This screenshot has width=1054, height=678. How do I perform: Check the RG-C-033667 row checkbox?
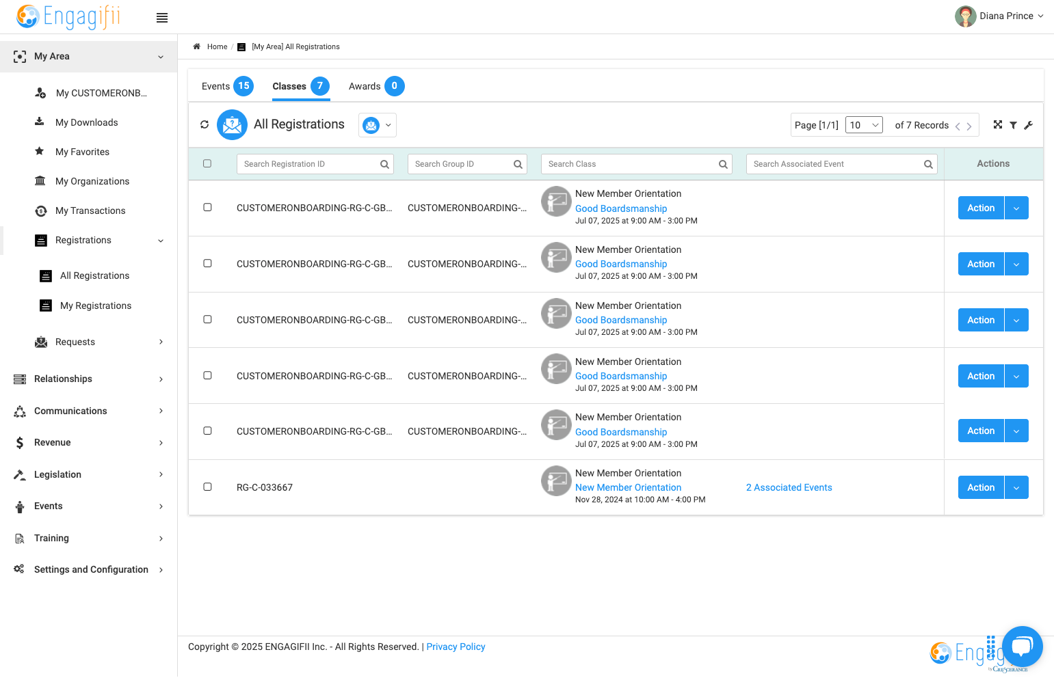pyautogui.click(x=207, y=487)
